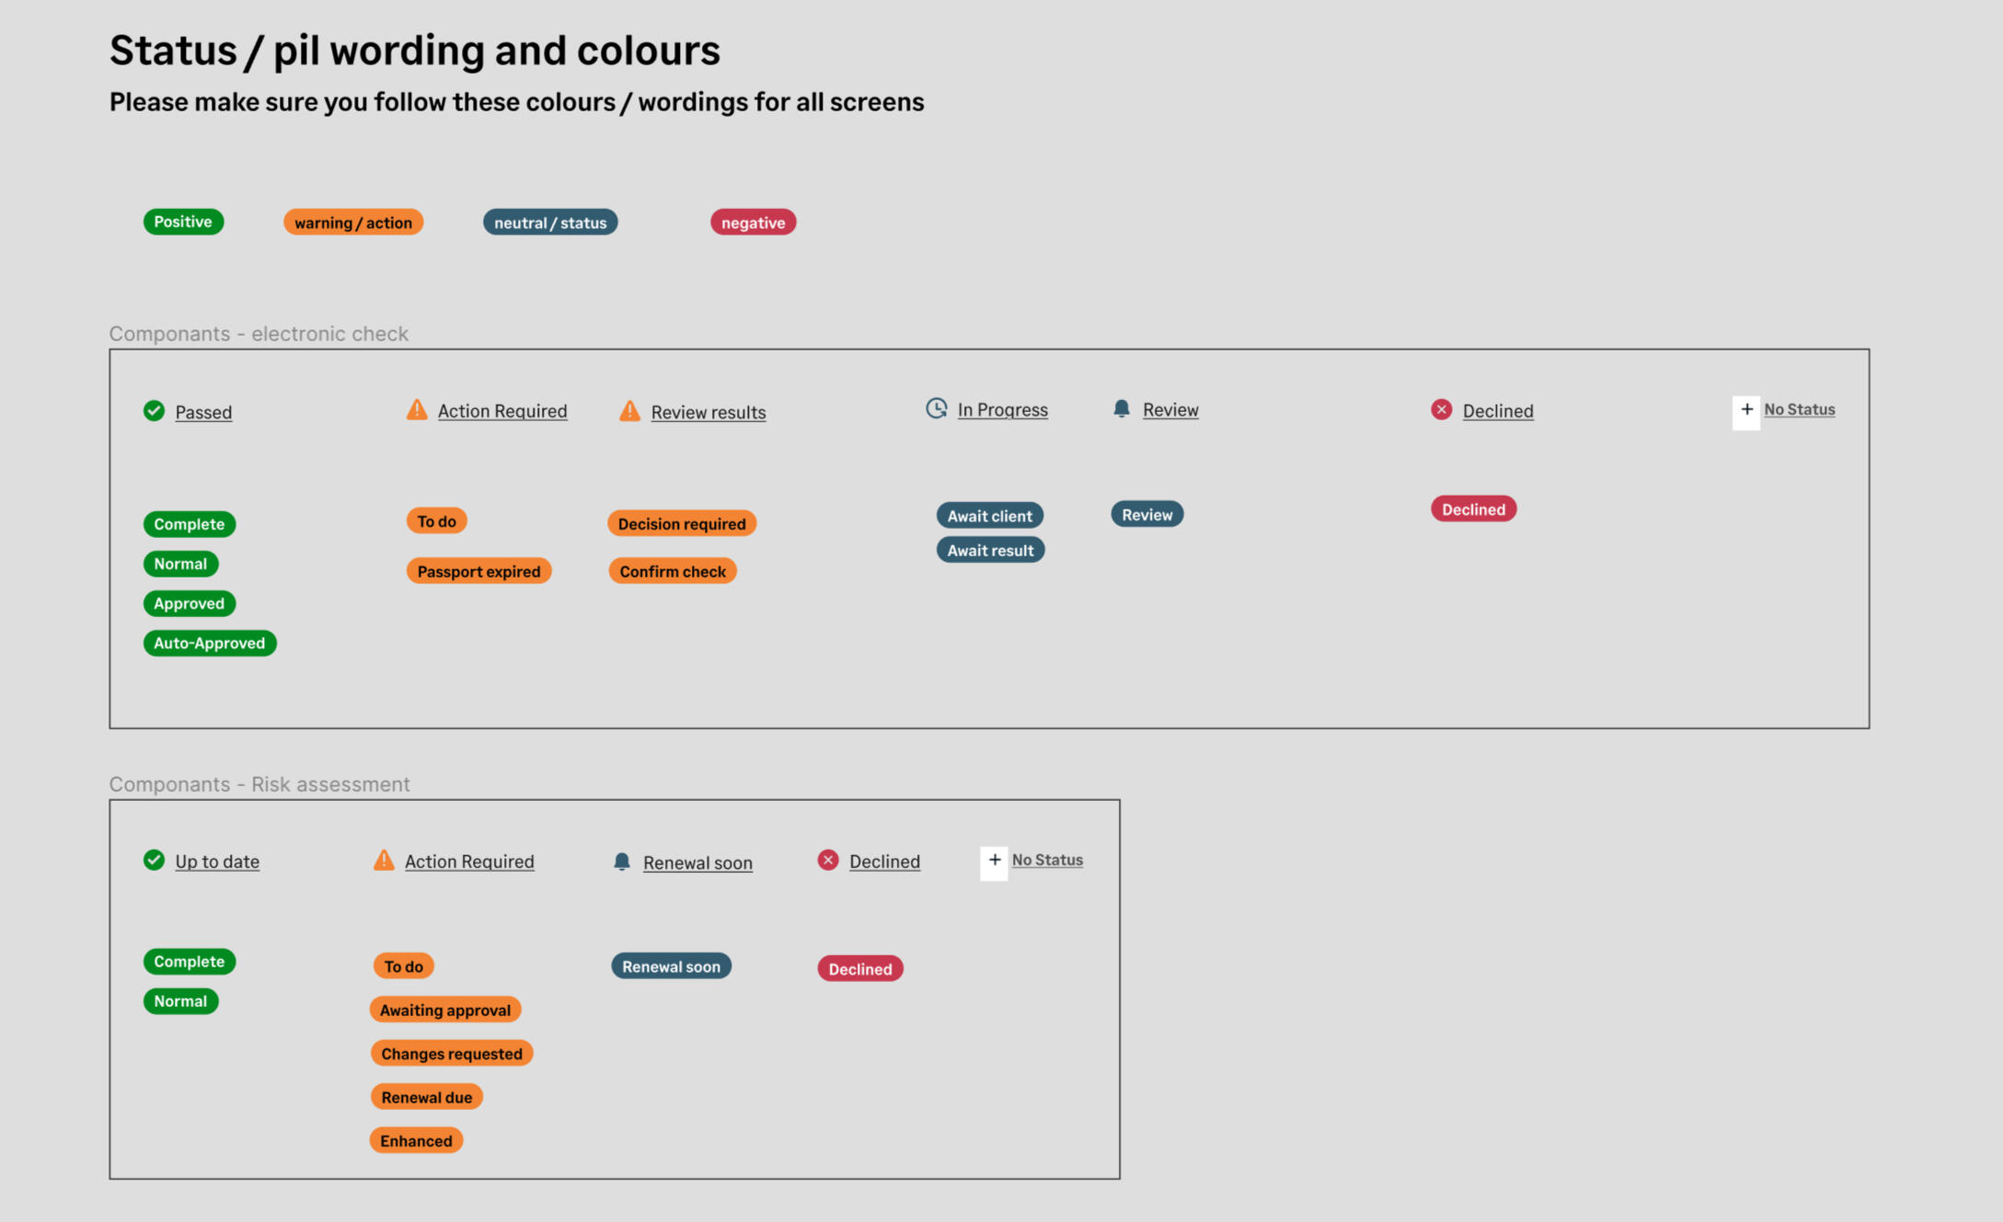
Task: Select the green Auto-Approved pill
Action: click(x=210, y=643)
